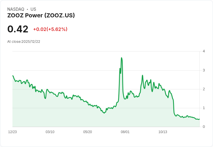Click the 0.42 current price value

pyautogui.click(x=18, y=29)
